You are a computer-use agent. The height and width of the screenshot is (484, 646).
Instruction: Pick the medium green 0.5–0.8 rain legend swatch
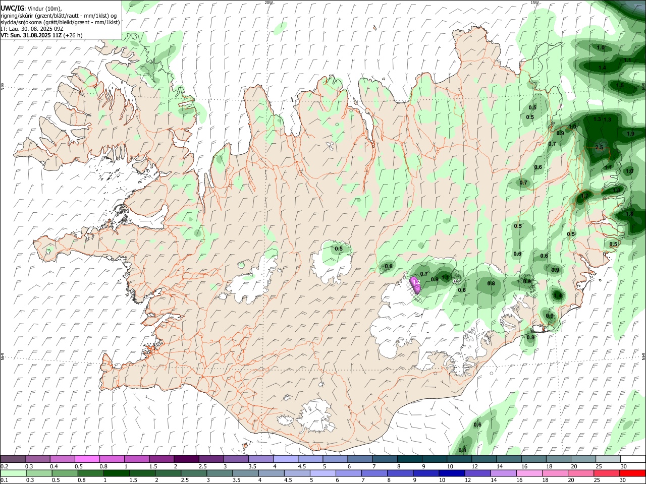point(65,473)
